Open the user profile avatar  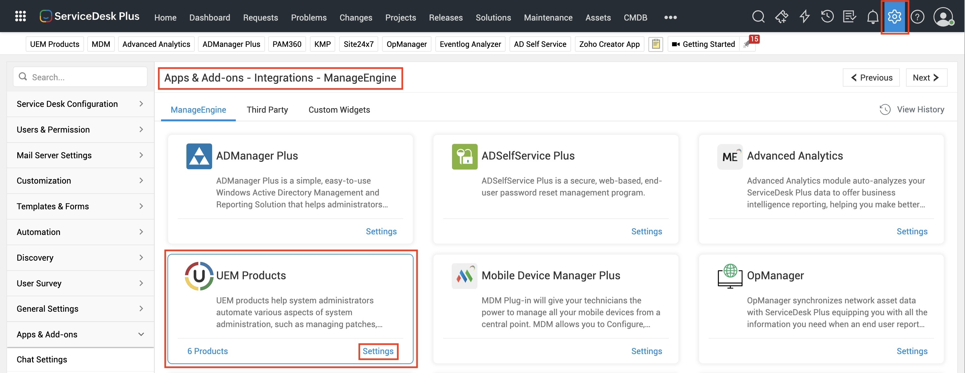[x=943, y=17]
